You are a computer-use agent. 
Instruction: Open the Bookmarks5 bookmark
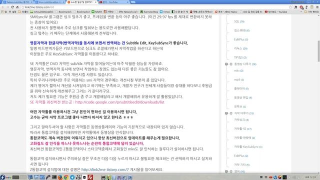pos(63,12)
